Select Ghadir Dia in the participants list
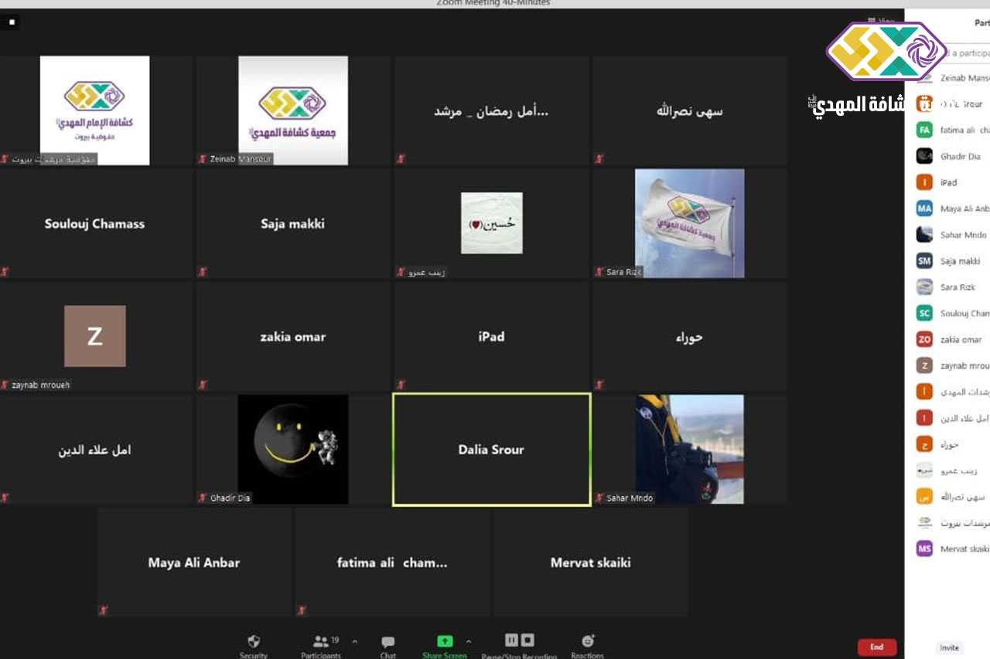This screenshot has height=659, width=990. 960,157
